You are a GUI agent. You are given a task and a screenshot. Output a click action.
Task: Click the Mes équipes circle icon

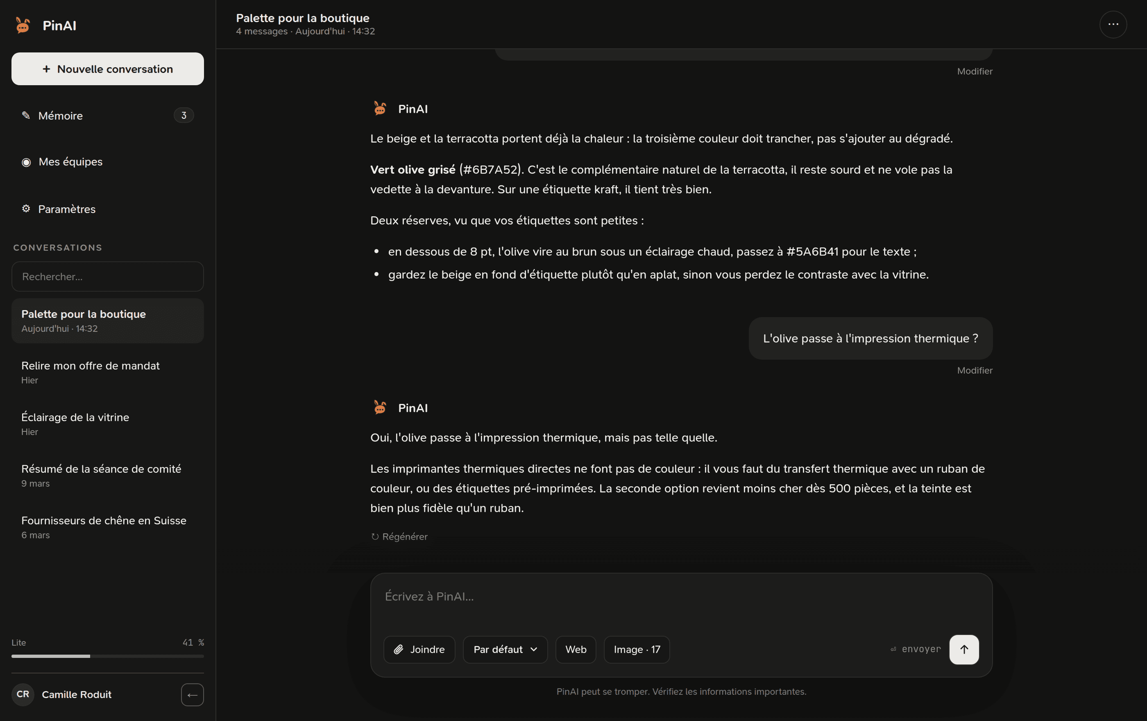(26, 162)
